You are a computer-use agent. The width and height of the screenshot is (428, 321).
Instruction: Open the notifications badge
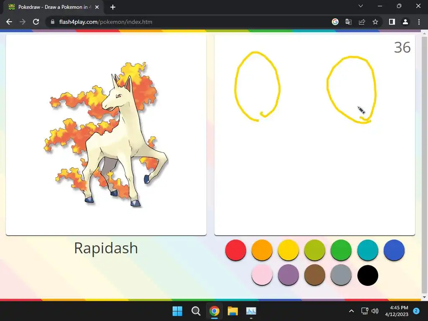[x=416, y=311]
